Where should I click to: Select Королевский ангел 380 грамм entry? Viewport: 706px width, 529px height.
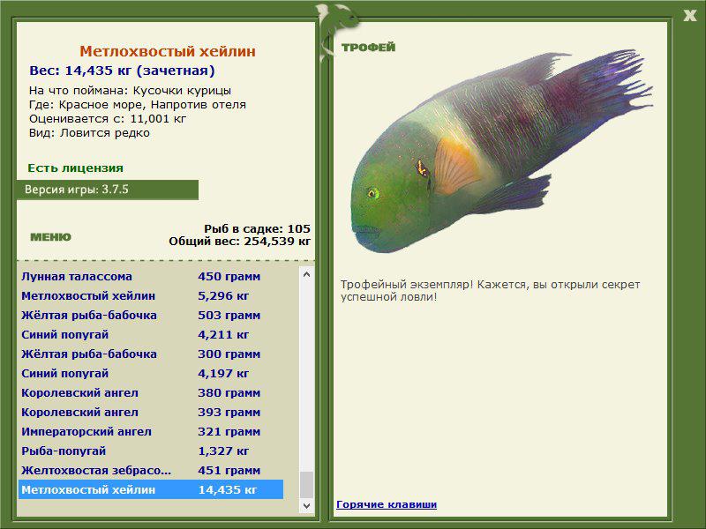[x=151, y=392]
